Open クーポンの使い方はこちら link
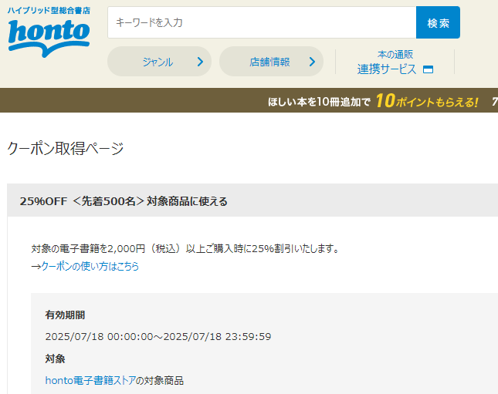This screenshot has width=498, height=394. click(x=90, y=266)
